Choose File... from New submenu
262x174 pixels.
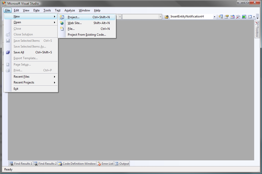87,29
